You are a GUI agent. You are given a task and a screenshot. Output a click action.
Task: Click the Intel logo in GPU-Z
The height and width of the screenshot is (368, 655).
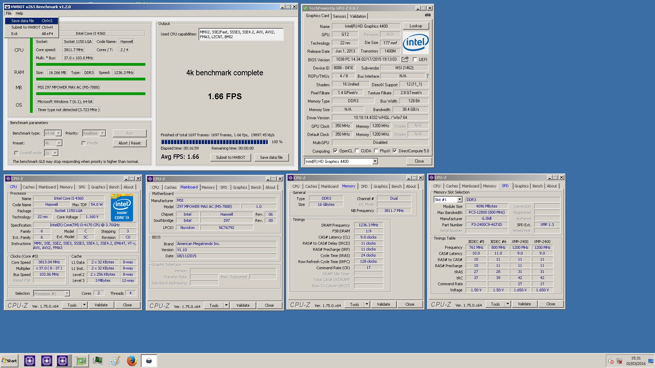tap(416, 43)
